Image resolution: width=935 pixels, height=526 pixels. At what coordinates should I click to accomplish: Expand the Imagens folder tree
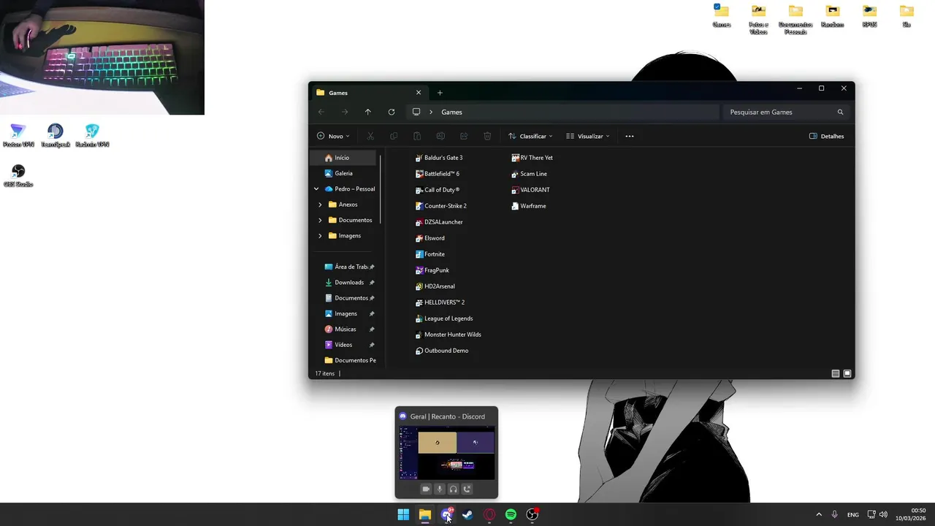click(x=320, y=236)
